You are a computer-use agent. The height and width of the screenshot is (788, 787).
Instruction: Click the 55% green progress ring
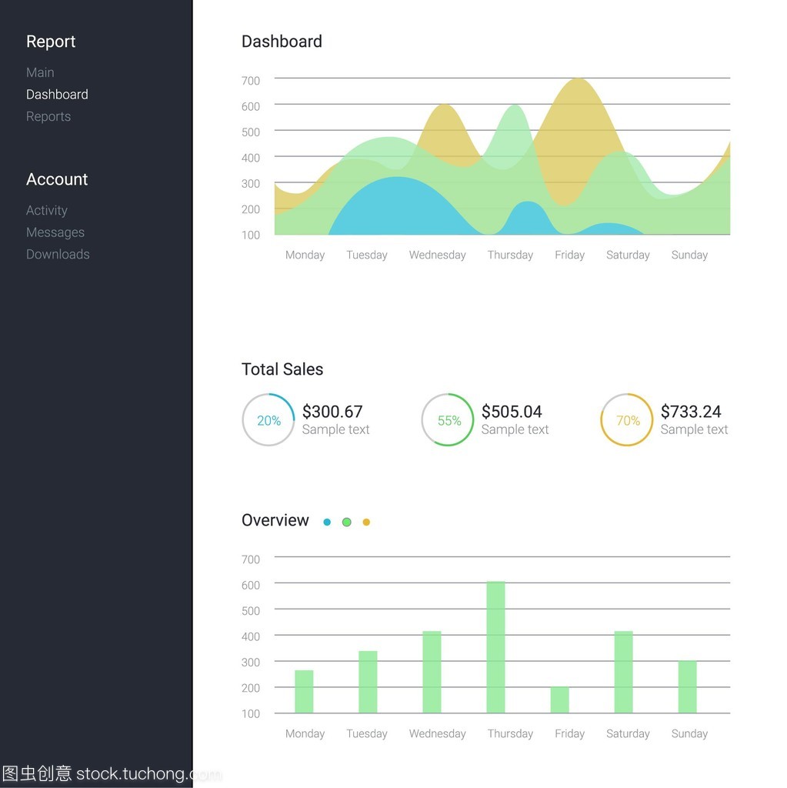(448, 420)
